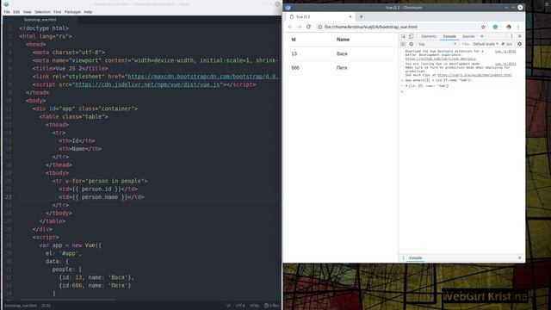Open the Packages menu in Atom
This screenshot has width=551, height=310.
click(72, 12)
